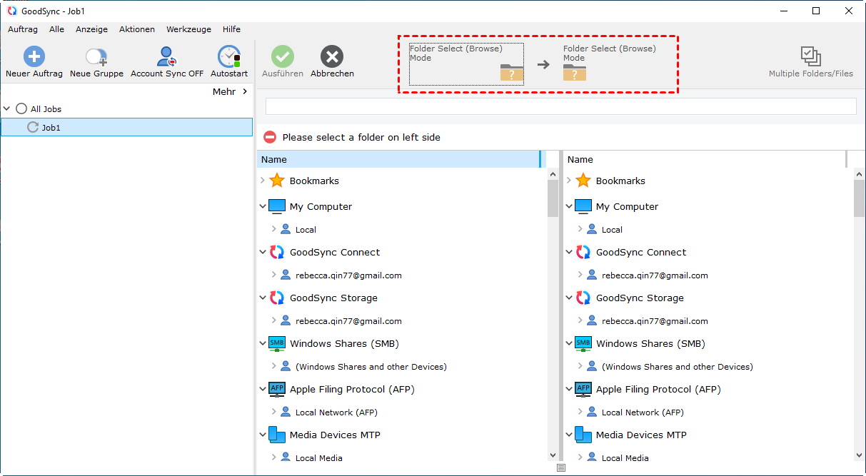This screenshot has width=866, height=476.
Task: Click the Neuer Auftrag plus icon
Action: (34, 57)
